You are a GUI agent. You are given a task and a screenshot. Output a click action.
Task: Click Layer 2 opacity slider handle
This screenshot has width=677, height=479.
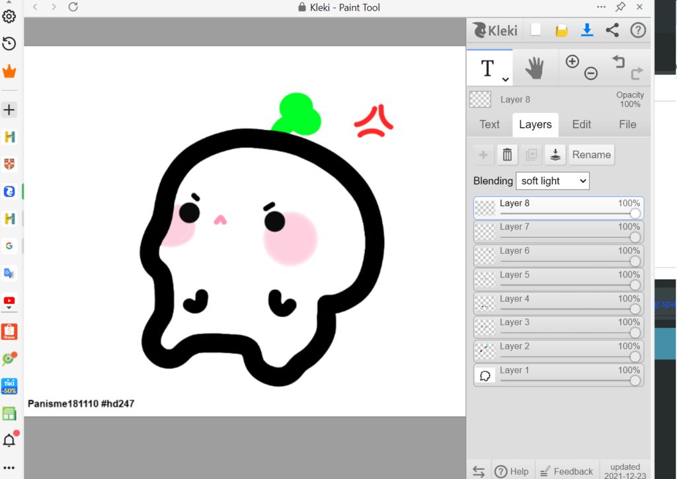tap(635, 357)
